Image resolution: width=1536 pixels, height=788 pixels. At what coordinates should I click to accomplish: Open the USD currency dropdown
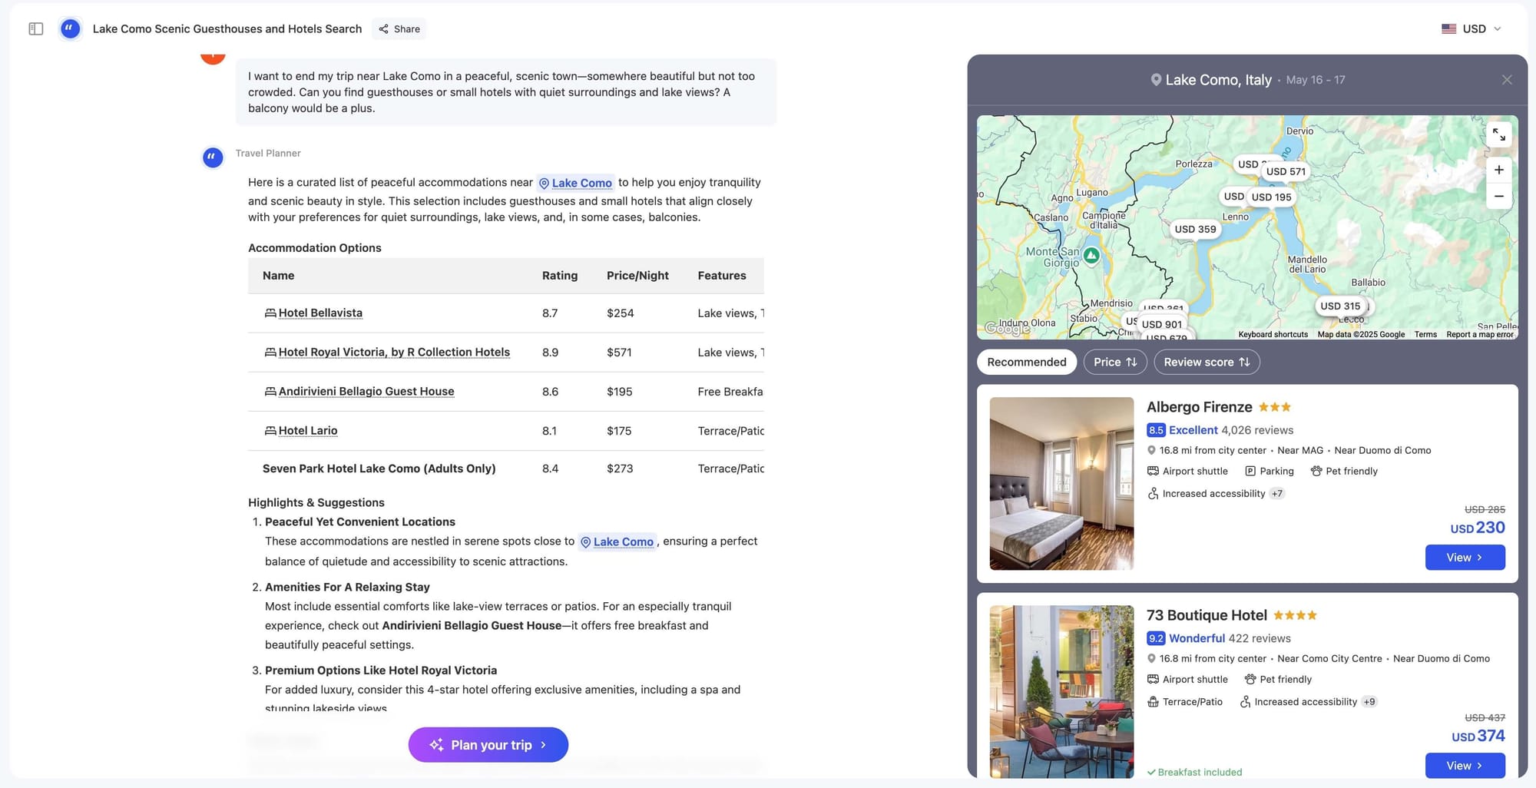(1471, 29)
